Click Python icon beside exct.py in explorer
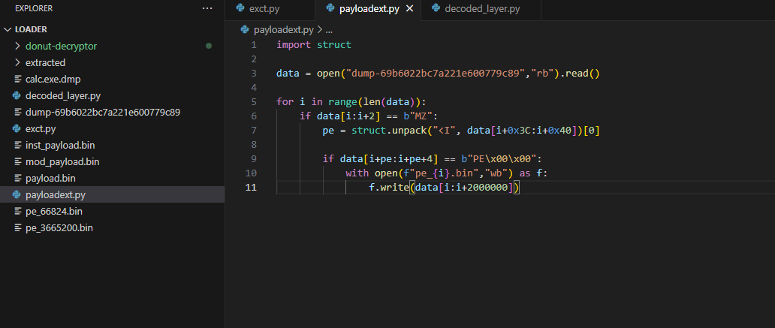Image resolution: width=775 pixels, height=328 pixels. pos(17,128)
